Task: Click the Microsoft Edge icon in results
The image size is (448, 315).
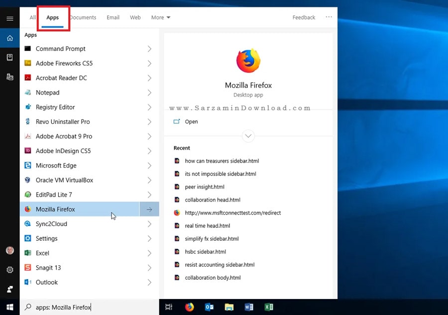Action: tap(28, 165)
